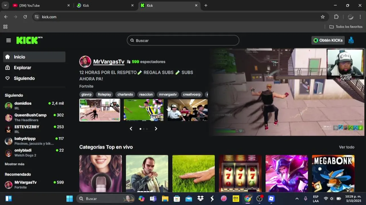Go to previous carousel slide arrow
The height and width of the screenshot is (205, 366).
pos(131,129)
